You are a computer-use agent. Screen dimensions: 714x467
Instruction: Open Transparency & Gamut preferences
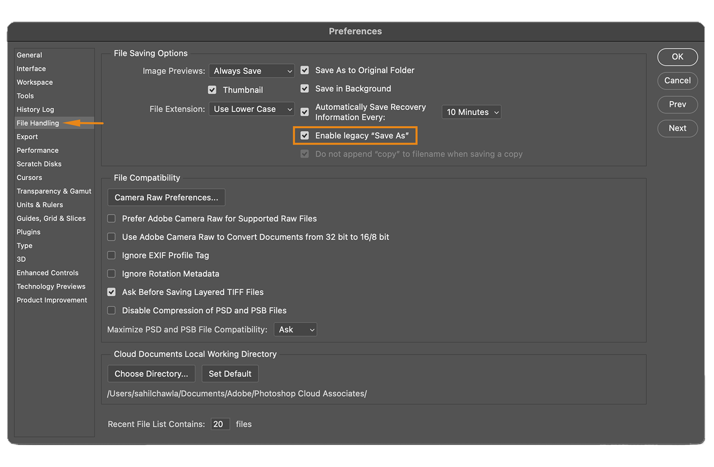54,191
